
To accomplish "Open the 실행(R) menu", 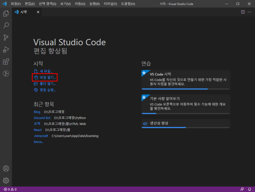I will coord(94,4).
